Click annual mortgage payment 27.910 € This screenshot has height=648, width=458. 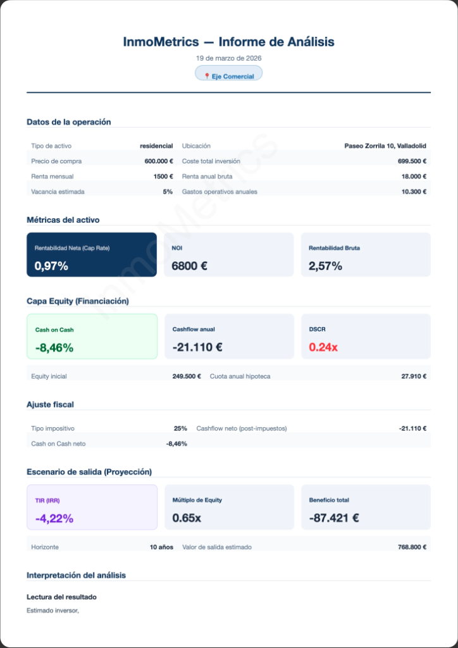[414, 377]
